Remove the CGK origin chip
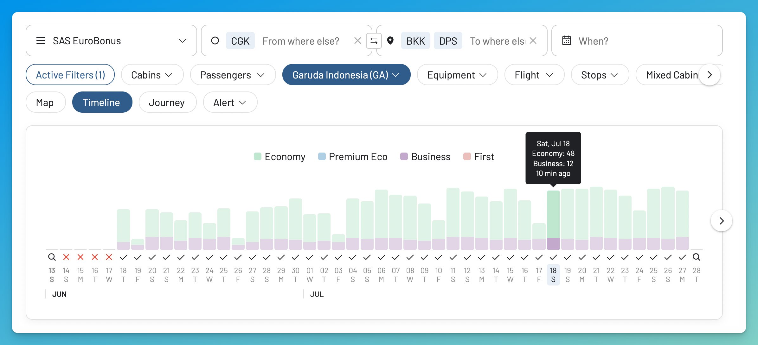Screen dimensions: 758x345 pyautogui.click(x=240, y=41)
